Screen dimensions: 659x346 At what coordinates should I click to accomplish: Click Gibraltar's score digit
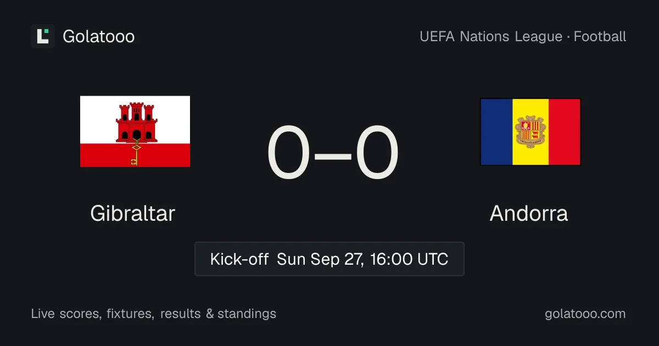289,153
